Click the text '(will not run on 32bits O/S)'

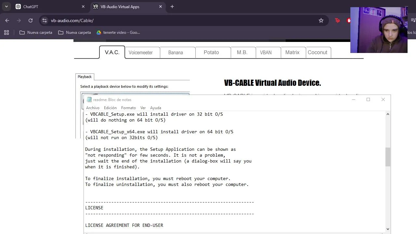[122, 138]
